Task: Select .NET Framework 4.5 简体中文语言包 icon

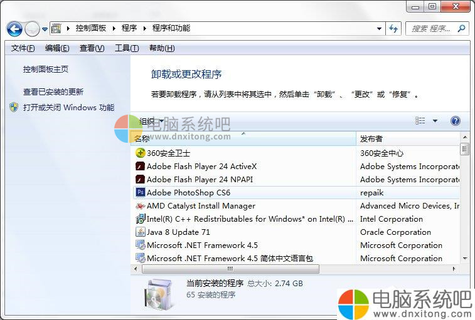Action: pos(141,258)
